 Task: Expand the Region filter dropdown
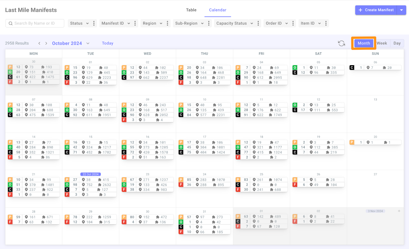click(x=161, y=23)
